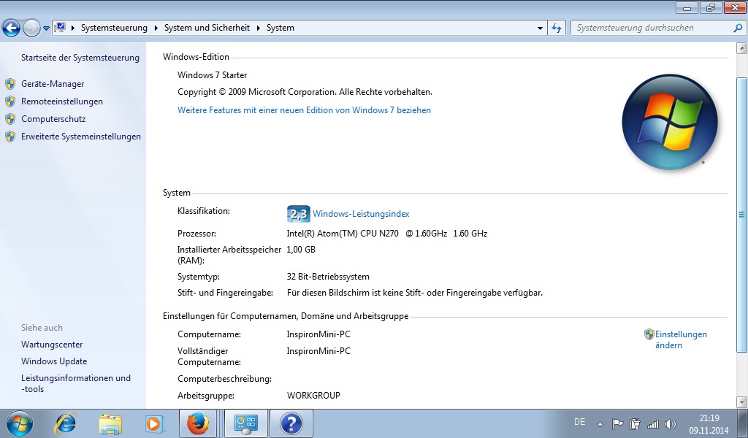Select System und Sicherheit breadcrumb
Image resolution: width=748 pixels, height=438 pixels.
[206, 28]
